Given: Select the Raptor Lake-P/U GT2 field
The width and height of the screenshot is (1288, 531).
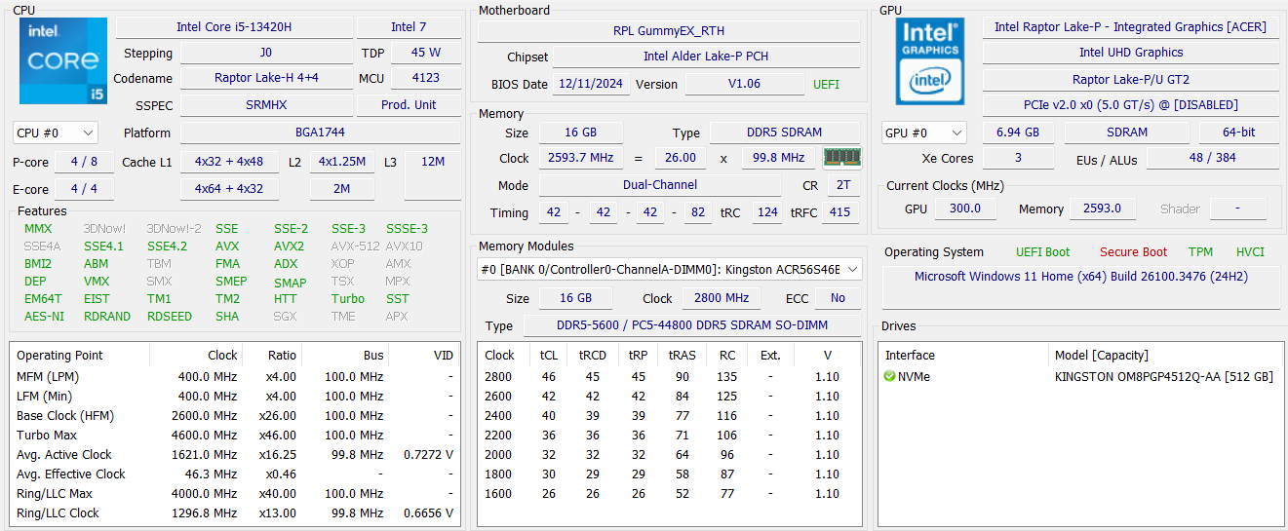Looking at the screenshot, I should click(1131, 80).
